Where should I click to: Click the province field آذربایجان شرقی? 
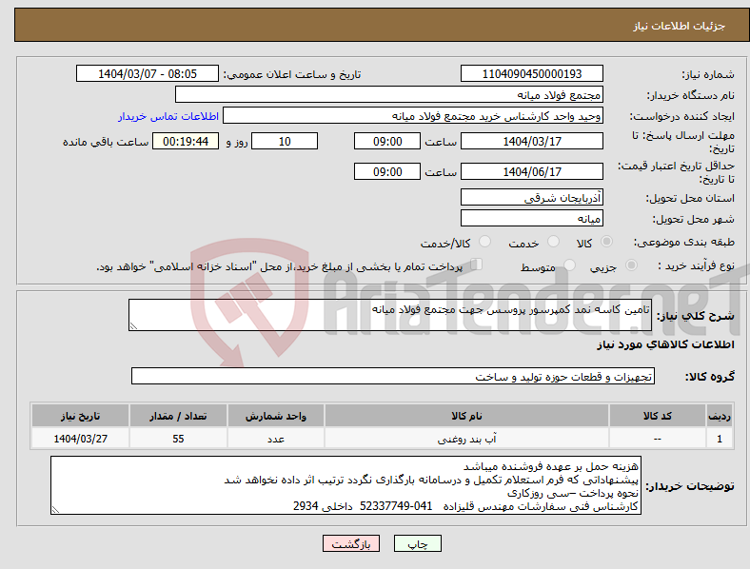(531, 197)
